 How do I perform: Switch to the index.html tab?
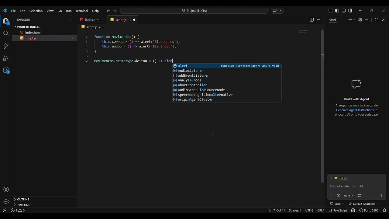(x=92, y=20)
